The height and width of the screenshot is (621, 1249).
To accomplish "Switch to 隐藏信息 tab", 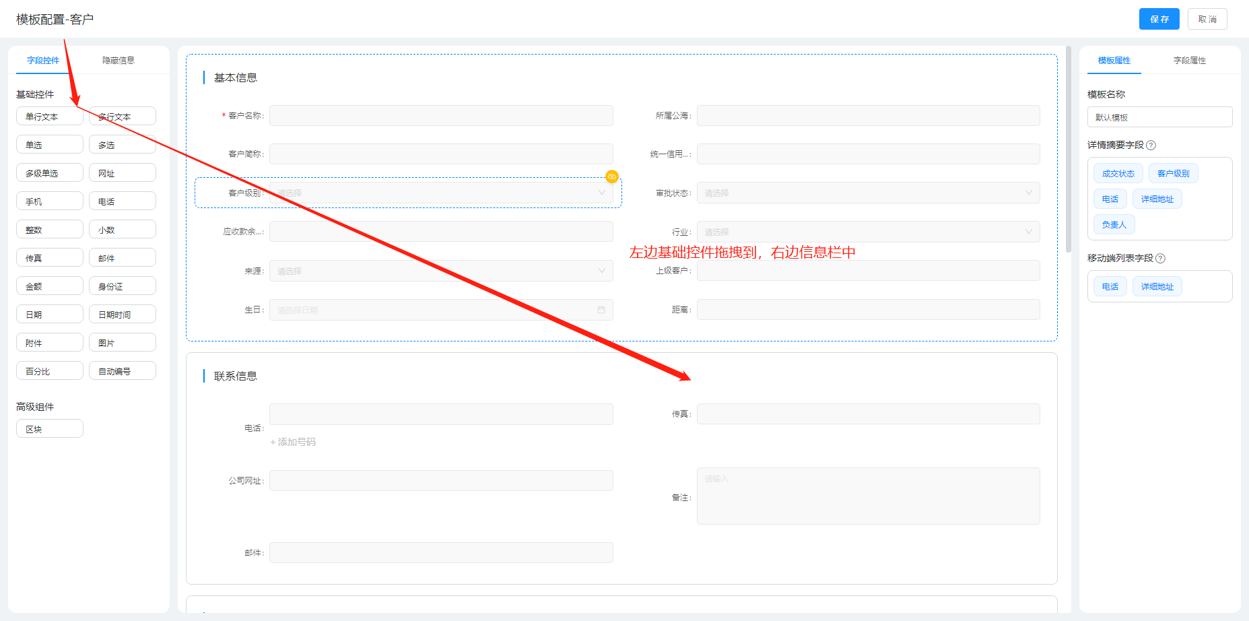I will (119, 61).
